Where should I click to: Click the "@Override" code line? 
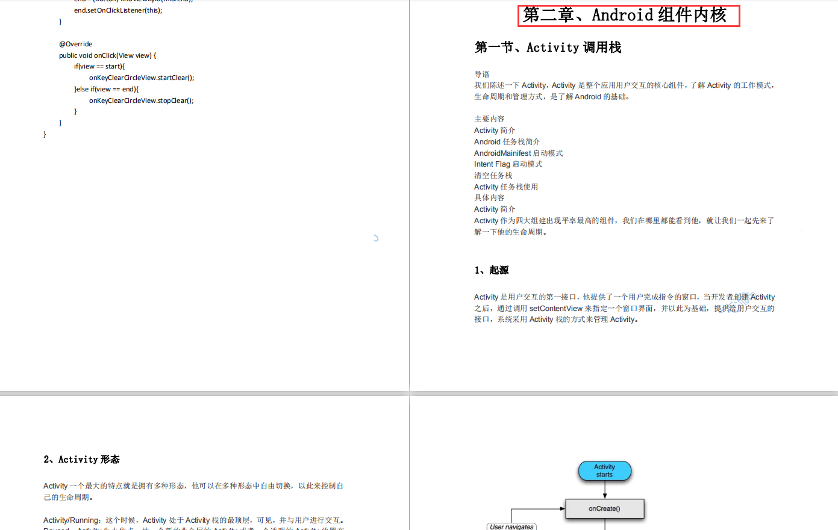click(75, 44)
